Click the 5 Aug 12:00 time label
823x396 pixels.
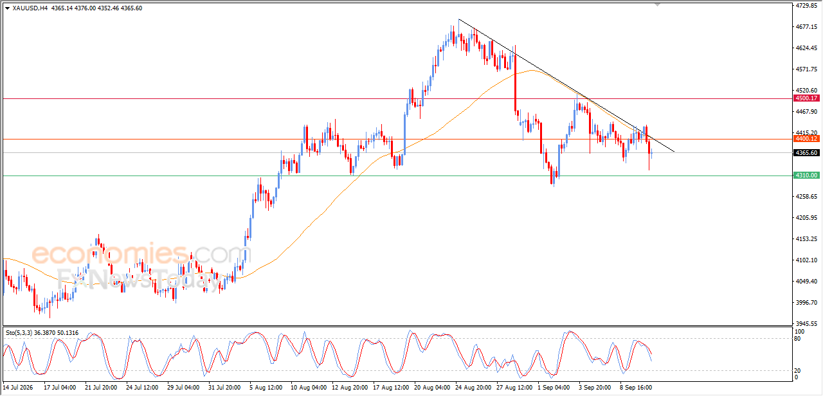(x=266, y=388)
